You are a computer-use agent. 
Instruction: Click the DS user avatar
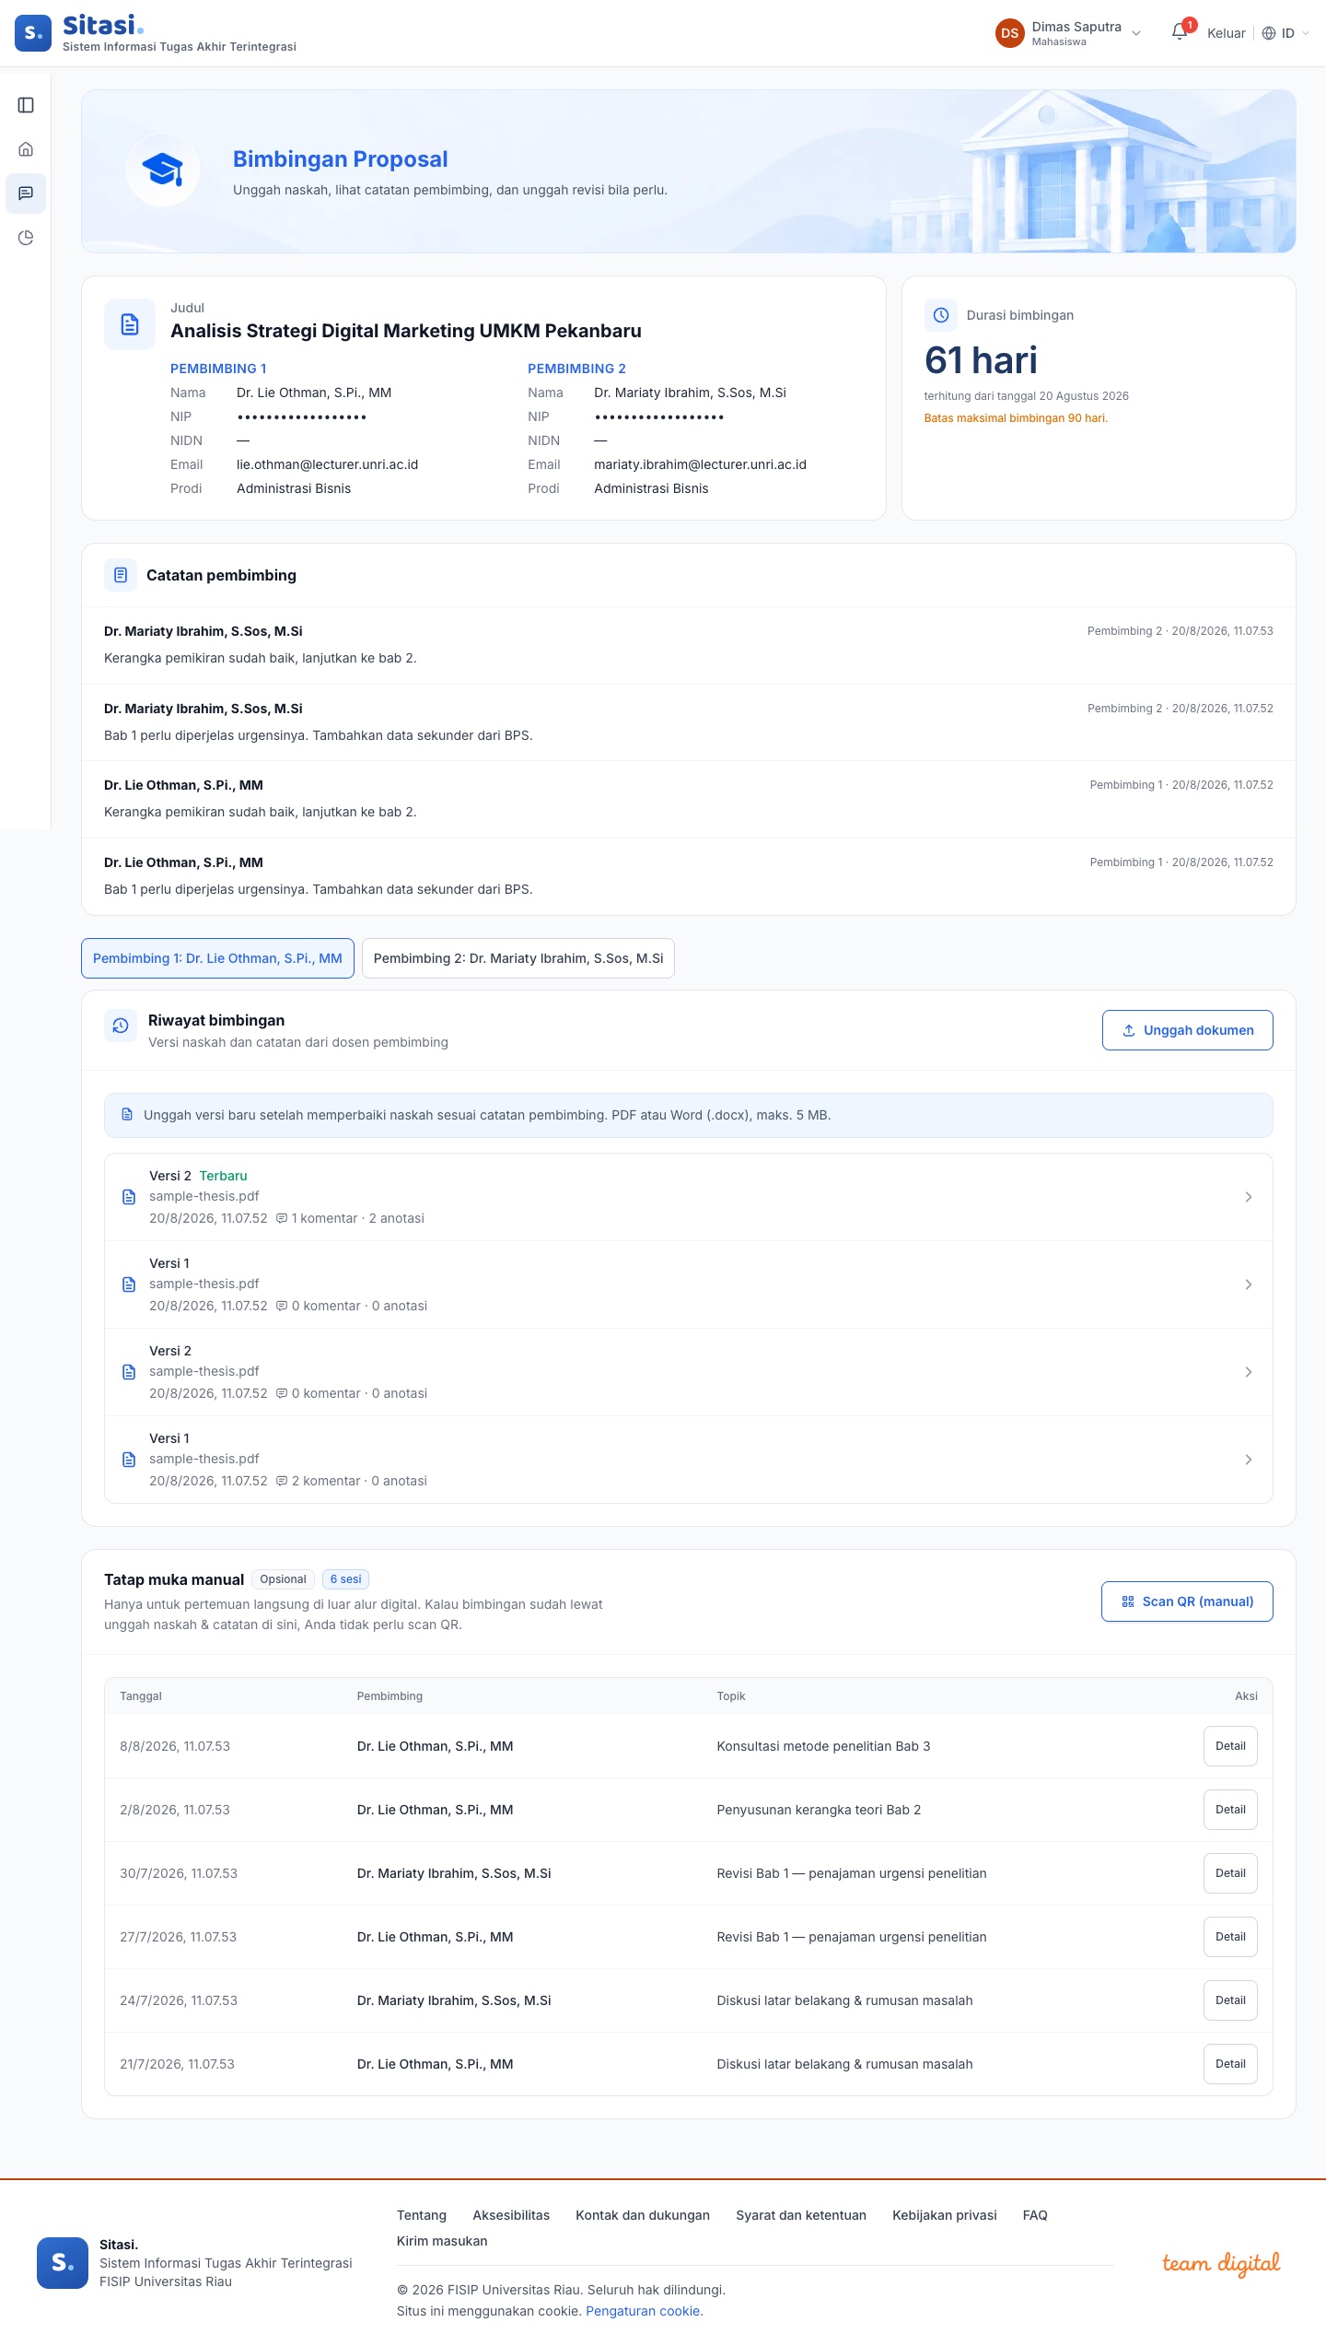tap(1010, 33)
